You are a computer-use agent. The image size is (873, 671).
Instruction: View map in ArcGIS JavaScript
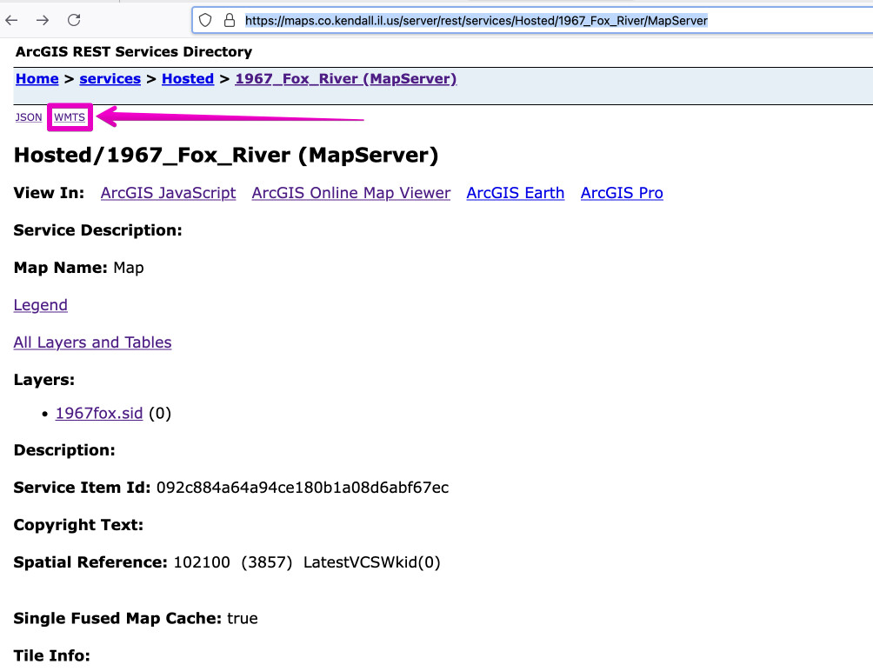[x=168, y=193]
